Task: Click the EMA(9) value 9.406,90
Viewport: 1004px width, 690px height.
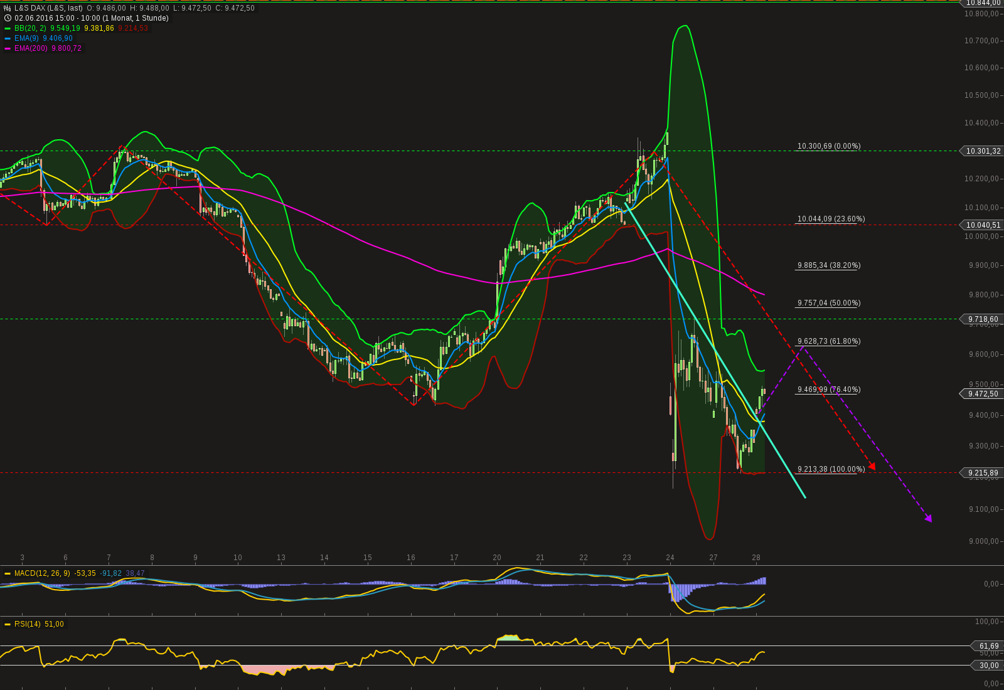Action: (58, 38)
